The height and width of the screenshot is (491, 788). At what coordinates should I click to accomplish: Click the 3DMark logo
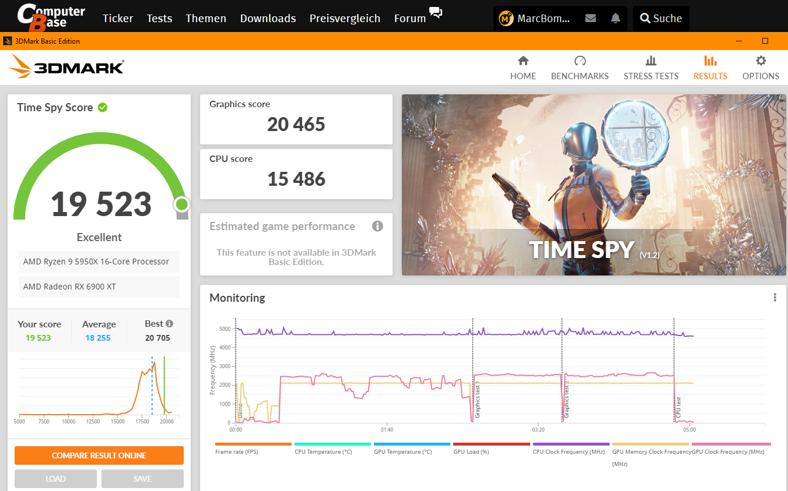(66, 66)
